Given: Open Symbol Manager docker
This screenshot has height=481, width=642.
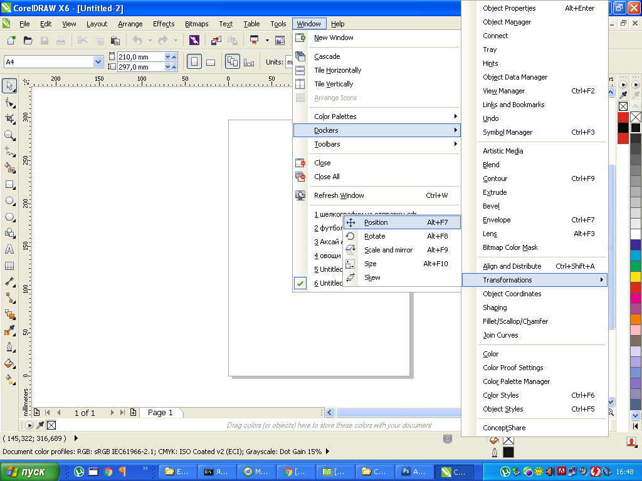Looking at the screenshot, I should pyautogui.click(x=535, y=132).
